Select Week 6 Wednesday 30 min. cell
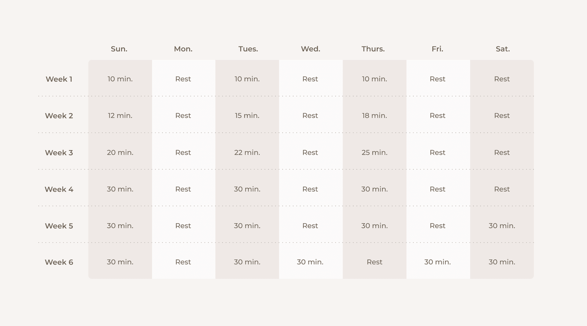587x326 pixels. 310,262
